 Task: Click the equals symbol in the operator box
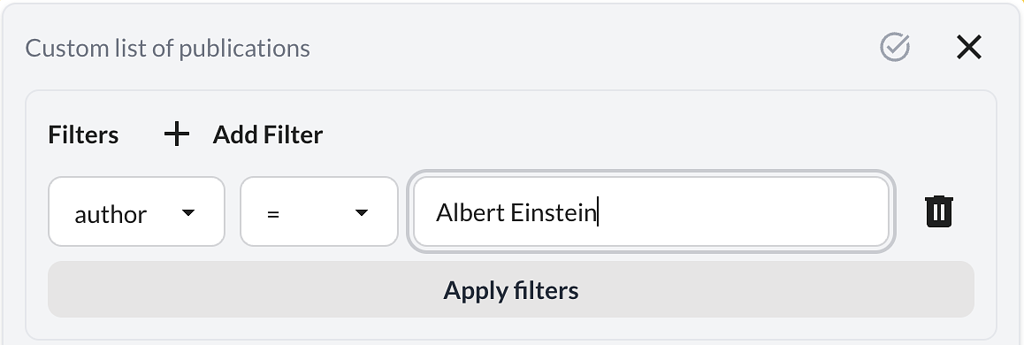point(273,214)
